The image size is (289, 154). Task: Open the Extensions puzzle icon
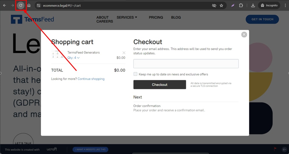[x=241, y=5]
